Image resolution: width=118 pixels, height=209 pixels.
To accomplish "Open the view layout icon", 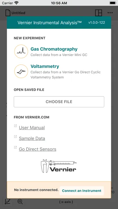I will coord(98,13).
